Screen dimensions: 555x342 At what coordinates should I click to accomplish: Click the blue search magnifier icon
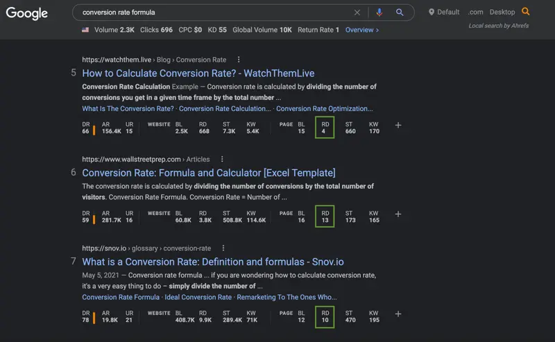tap(400, 12)
